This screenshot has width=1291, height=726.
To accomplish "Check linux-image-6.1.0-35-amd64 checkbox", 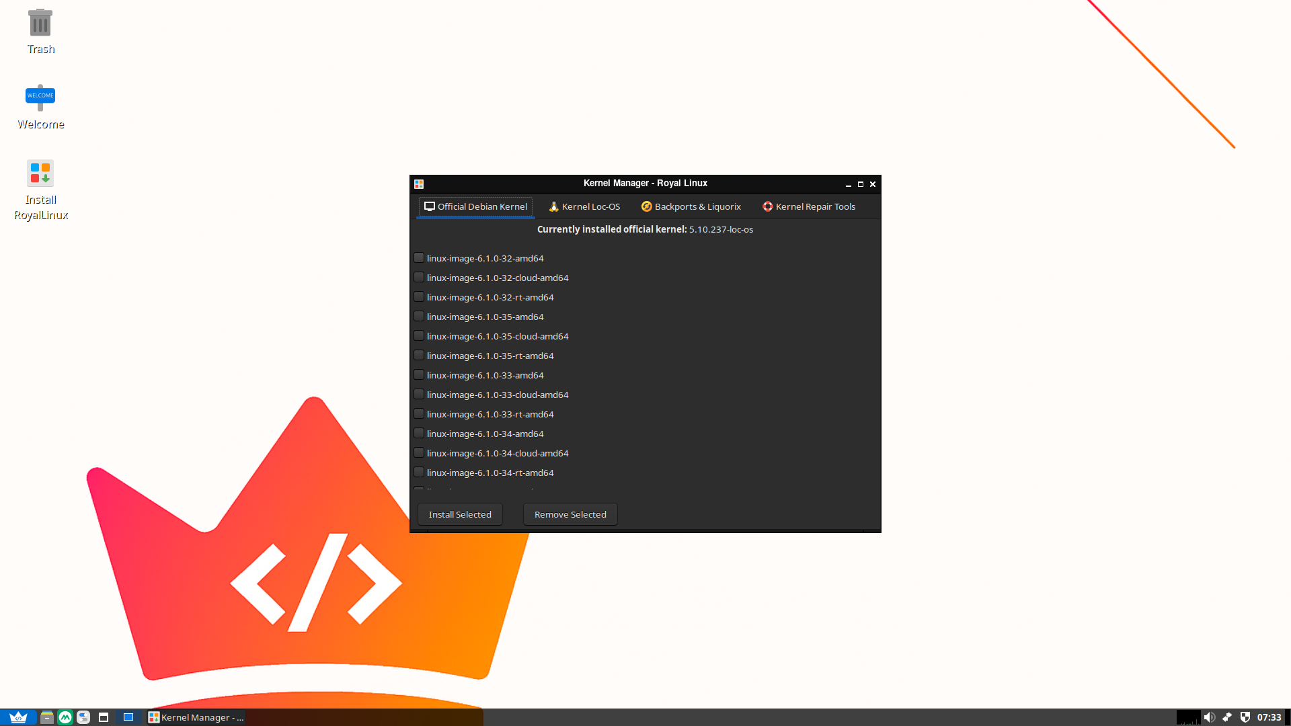I will tap(419, 316).
